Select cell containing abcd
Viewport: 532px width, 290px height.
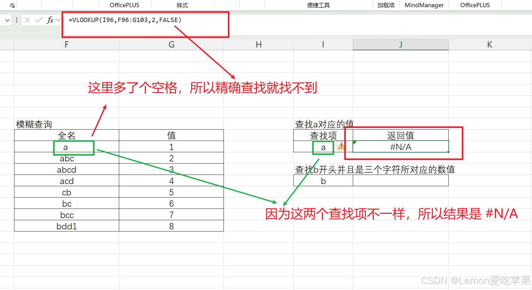[x=67, y=169]
